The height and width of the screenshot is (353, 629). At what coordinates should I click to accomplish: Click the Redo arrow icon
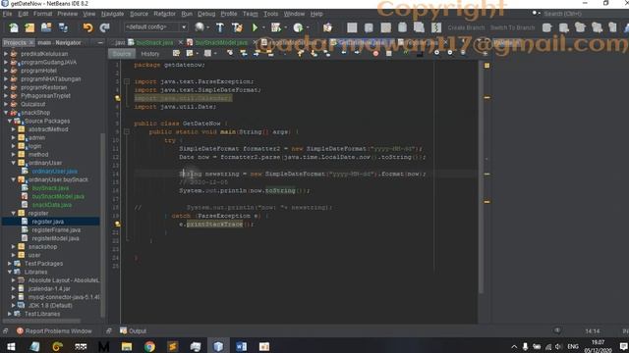click(105, 27)
